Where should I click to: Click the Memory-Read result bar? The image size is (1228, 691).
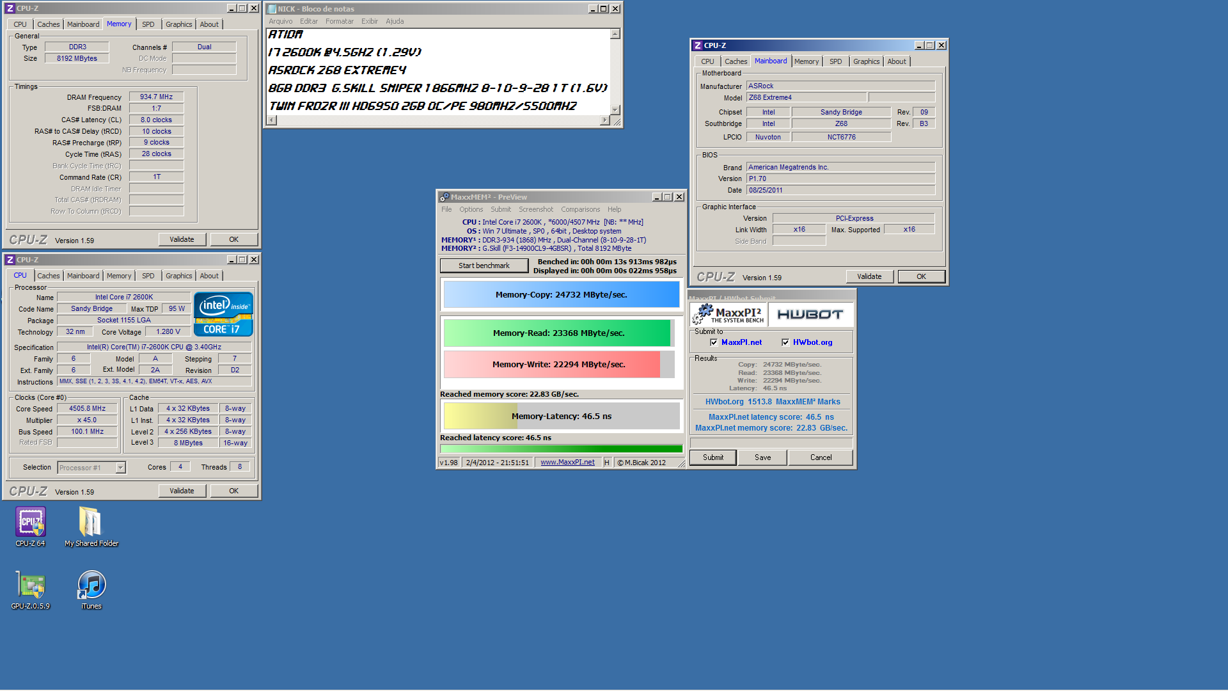click(558, 333)
